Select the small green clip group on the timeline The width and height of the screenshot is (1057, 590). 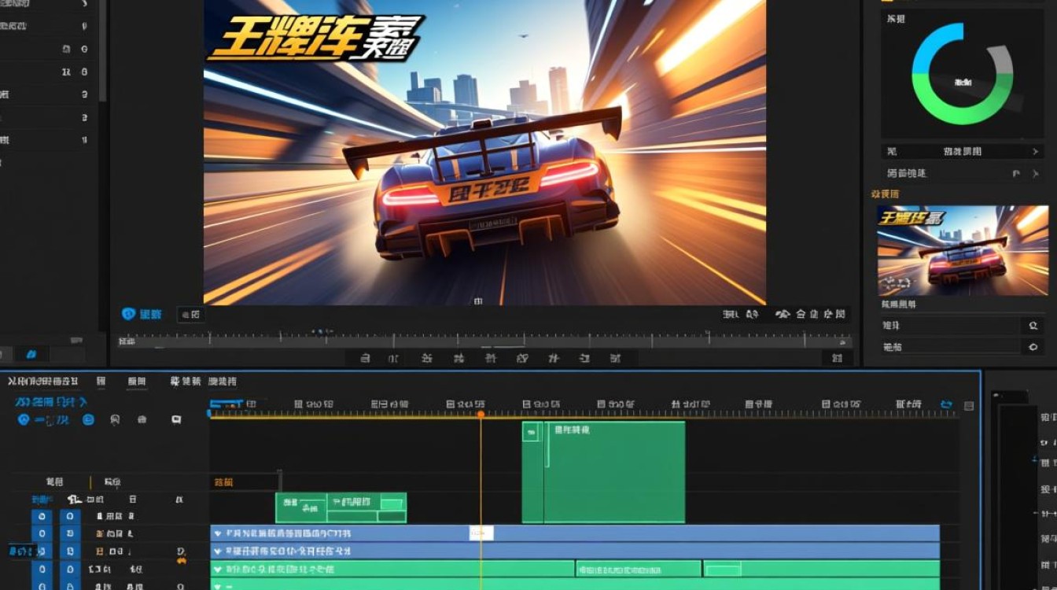[341, 507]
